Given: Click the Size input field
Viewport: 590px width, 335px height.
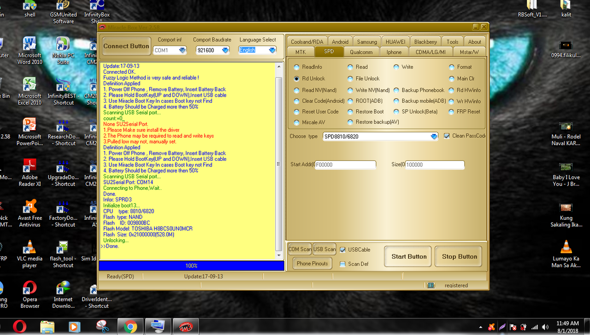Looking at the screenshot, I should [435, 165].
